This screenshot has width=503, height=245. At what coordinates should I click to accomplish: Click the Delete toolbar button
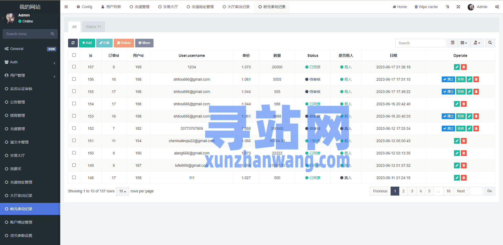[x=124, y=43]
